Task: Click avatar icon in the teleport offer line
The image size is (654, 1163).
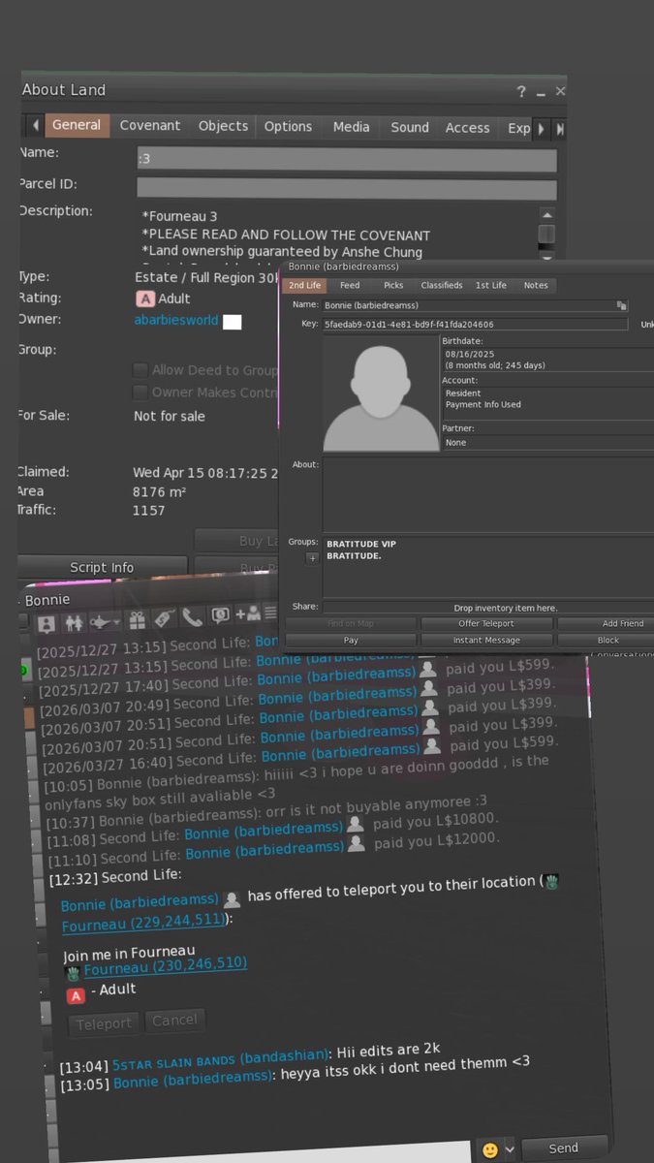Action: pyautogui.click(x=232, y=898)
